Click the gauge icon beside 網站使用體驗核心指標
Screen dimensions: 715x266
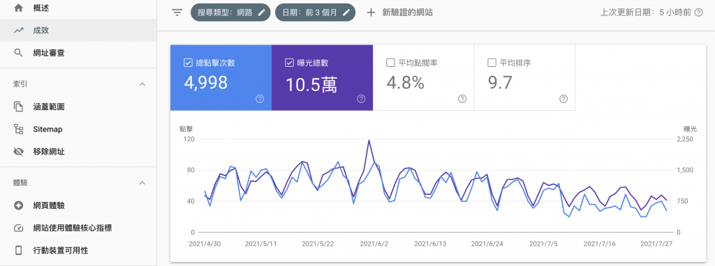point(18,228)
